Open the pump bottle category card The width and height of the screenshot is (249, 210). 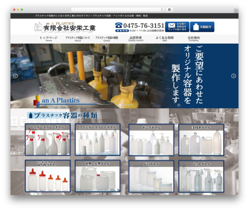(151, 140)
